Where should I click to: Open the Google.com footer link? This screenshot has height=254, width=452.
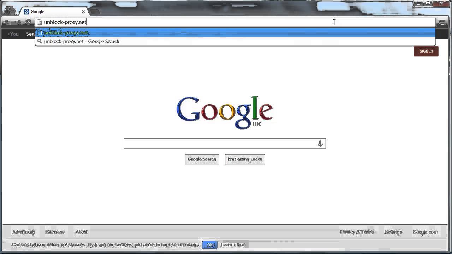tap(425, 232)
